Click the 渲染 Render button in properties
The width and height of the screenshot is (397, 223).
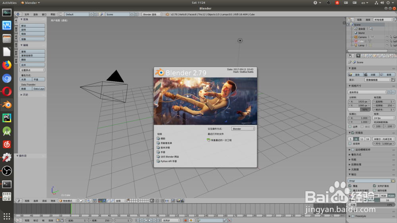(x=355, y=75)
